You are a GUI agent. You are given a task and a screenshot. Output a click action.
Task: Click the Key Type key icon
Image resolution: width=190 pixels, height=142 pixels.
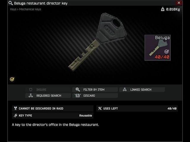click(15, 115)
